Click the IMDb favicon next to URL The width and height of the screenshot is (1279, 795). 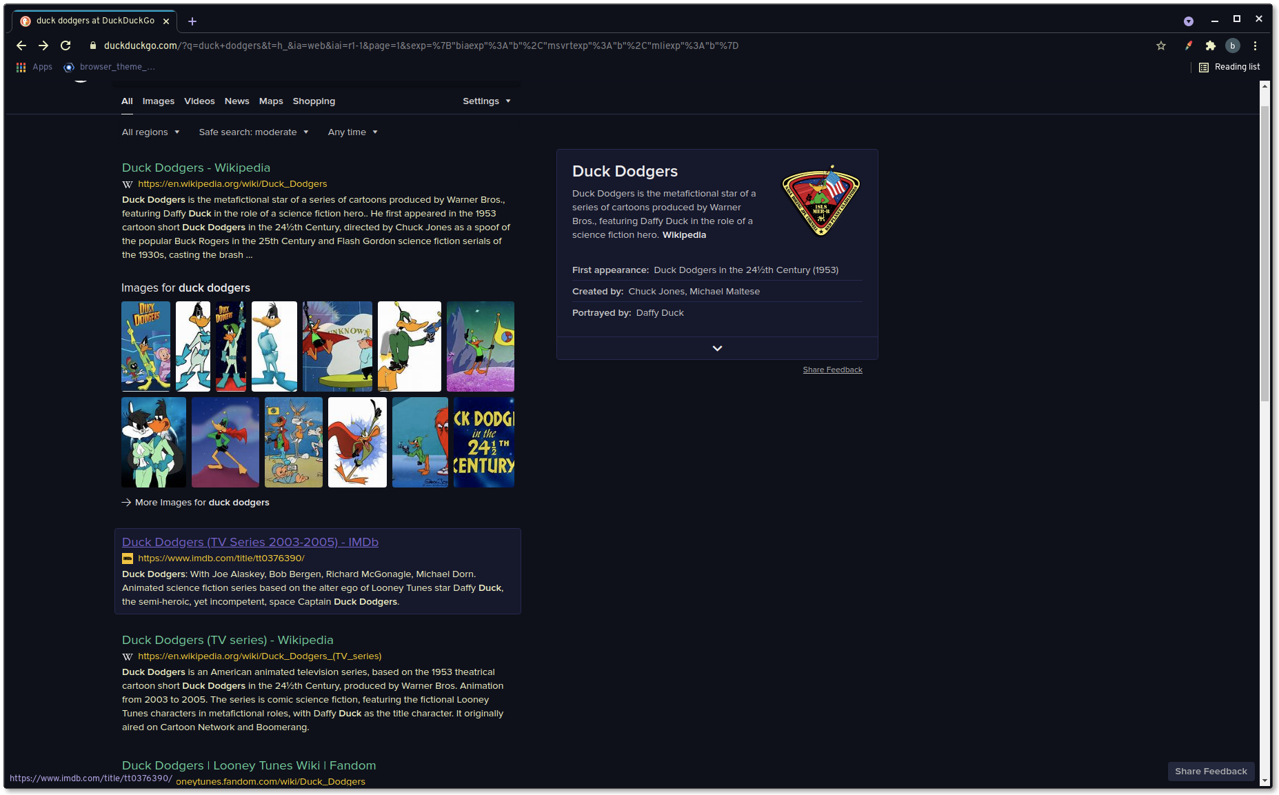(128, 558)
